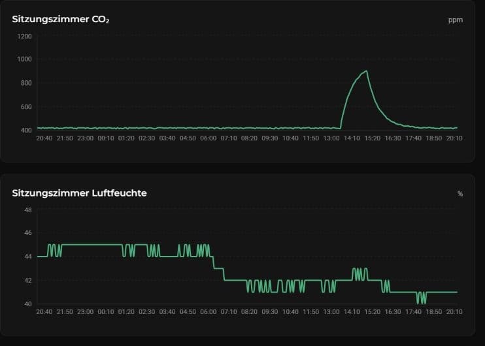The height and width of the screenshot is (346, 485).
Task: Select the 42 y-axis label in Luftfeuchte
Action: (x=28, y=281)
